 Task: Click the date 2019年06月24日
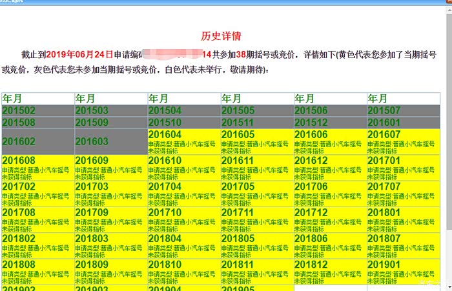coord(79,54)
